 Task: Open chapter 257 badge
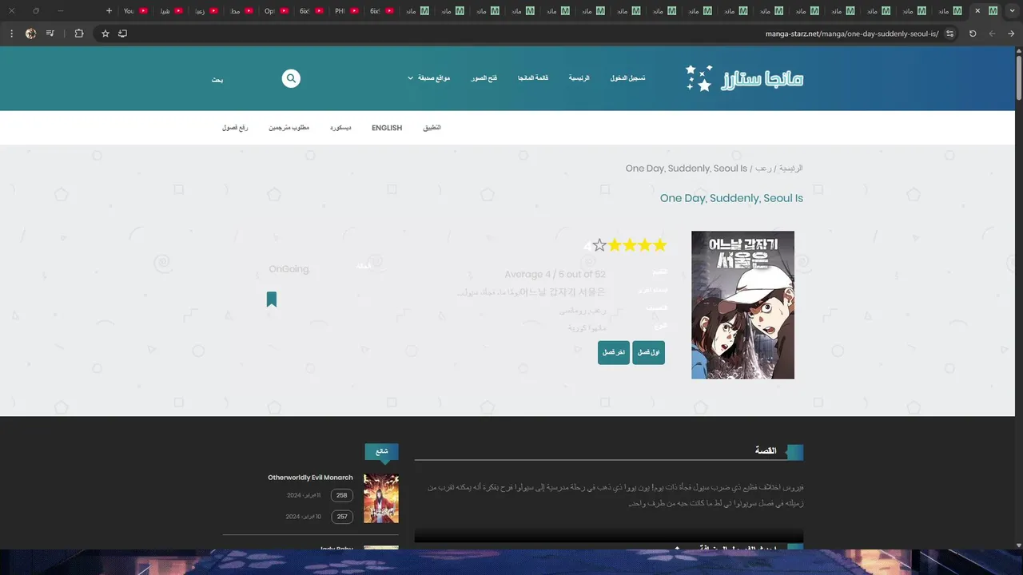342,517
